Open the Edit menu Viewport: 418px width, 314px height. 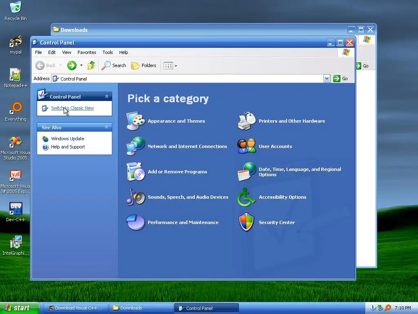pyautogui.click(x=52, y=52)
